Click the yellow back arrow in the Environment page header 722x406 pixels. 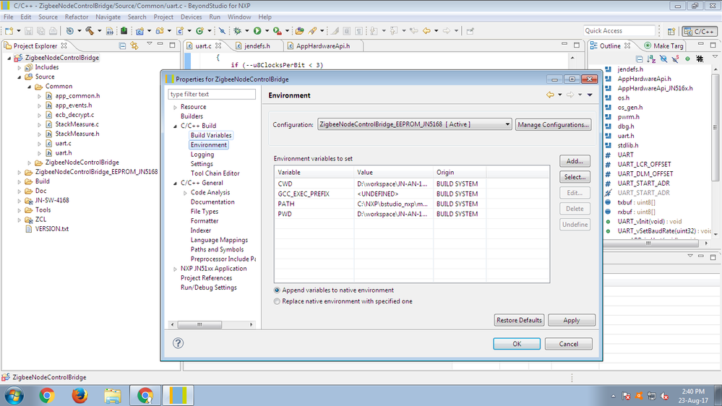point(550,95)
